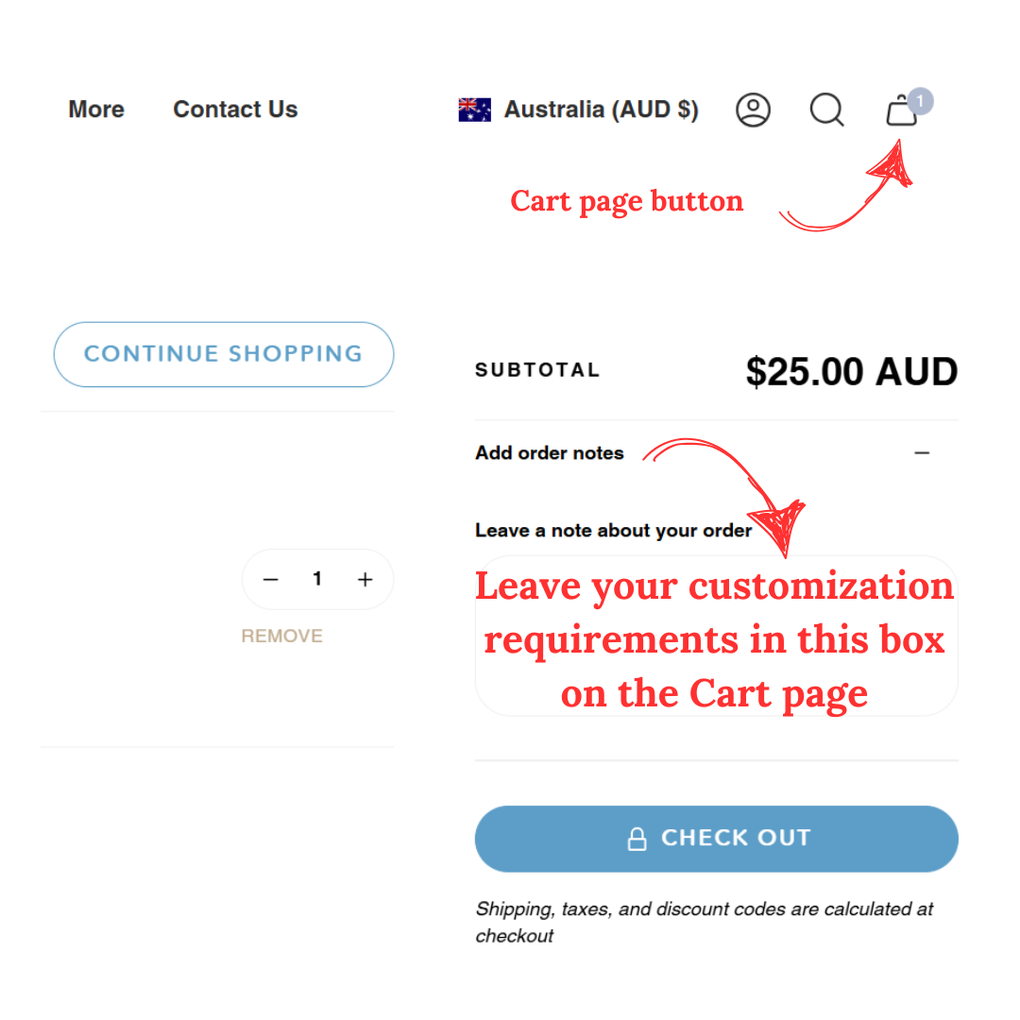Decrease quantity with the minus button
Screen dimensions: 1020x1020
(x=271, y=580)
